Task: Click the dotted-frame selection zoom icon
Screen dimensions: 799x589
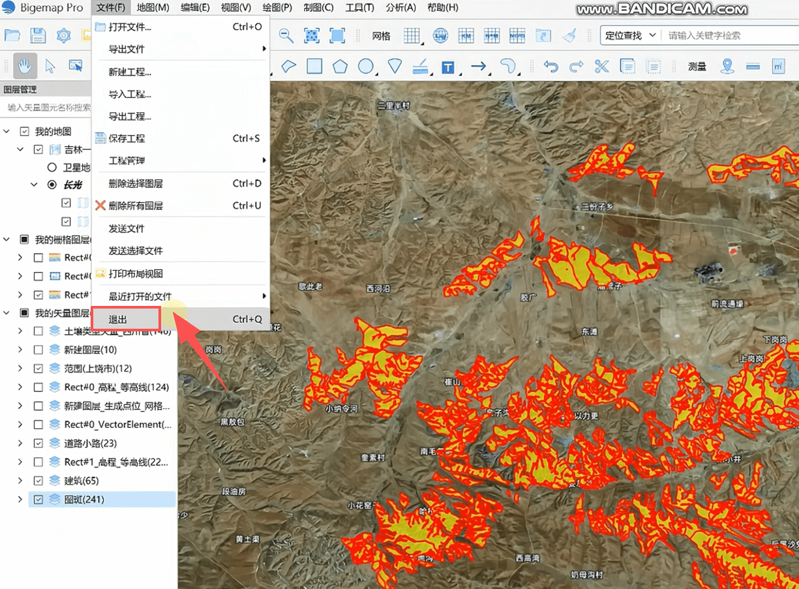Action: (x=312, y=35)
